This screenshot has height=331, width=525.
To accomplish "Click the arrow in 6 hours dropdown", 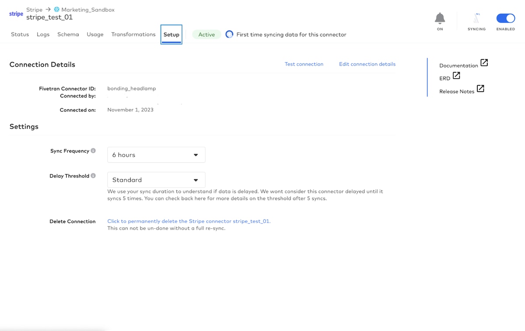I will tap(196, 155).
